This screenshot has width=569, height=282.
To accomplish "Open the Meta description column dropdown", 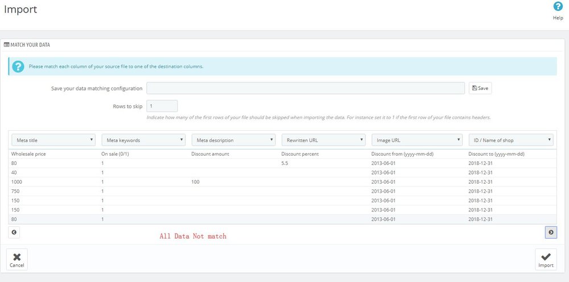I will [x=234, y=140].
